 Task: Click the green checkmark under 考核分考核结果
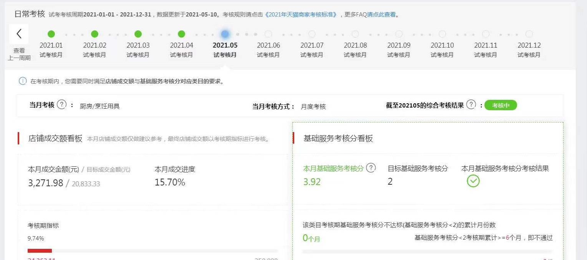coord(473,181)
